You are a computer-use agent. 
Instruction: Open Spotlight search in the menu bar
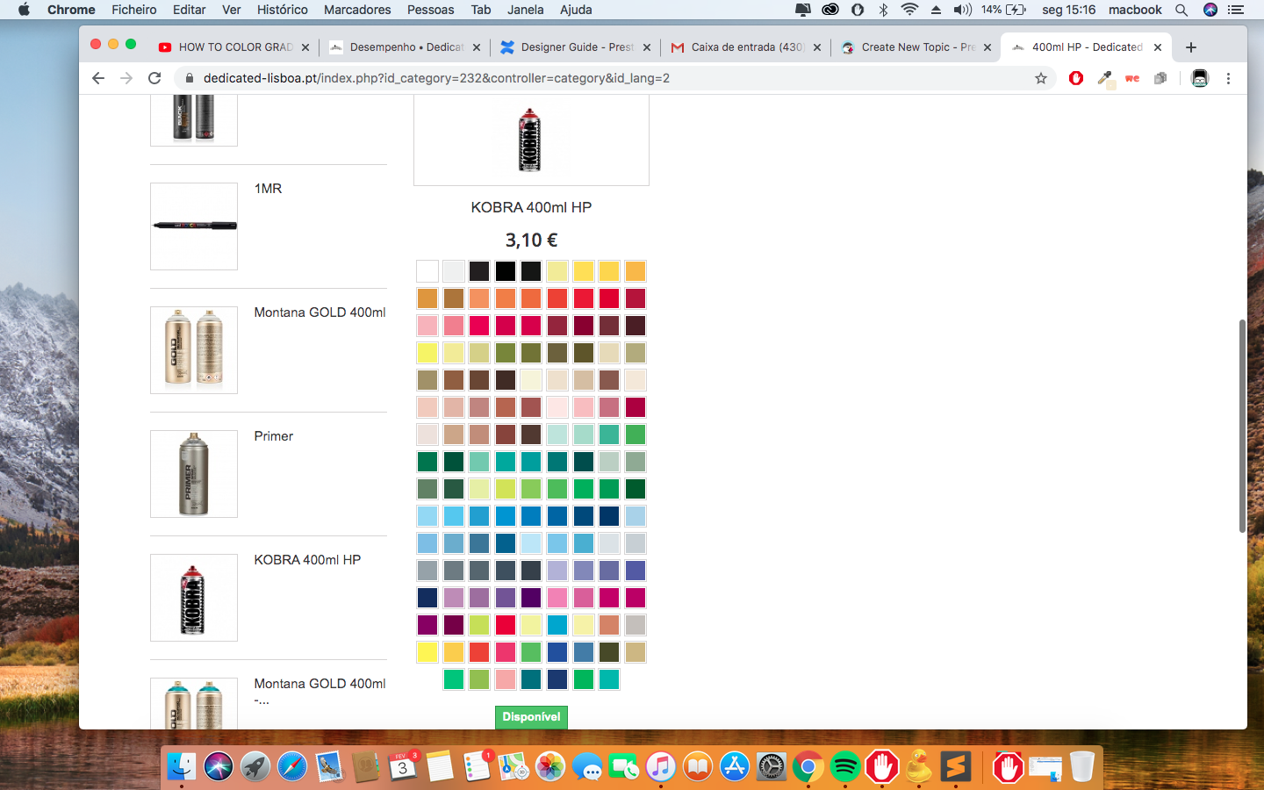(x=1181, y=10)
